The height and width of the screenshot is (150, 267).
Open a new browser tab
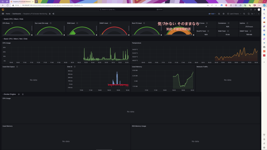click(36, 2)
